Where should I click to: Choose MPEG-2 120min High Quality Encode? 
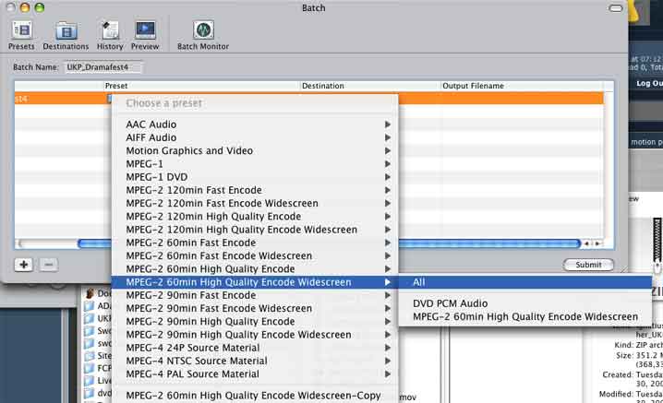click(x=255, y=217)
